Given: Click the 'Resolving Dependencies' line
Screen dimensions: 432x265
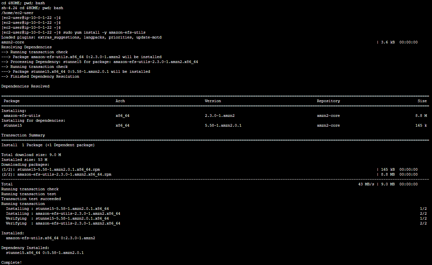Looking at the screenshot, I should tap(26, 47).
